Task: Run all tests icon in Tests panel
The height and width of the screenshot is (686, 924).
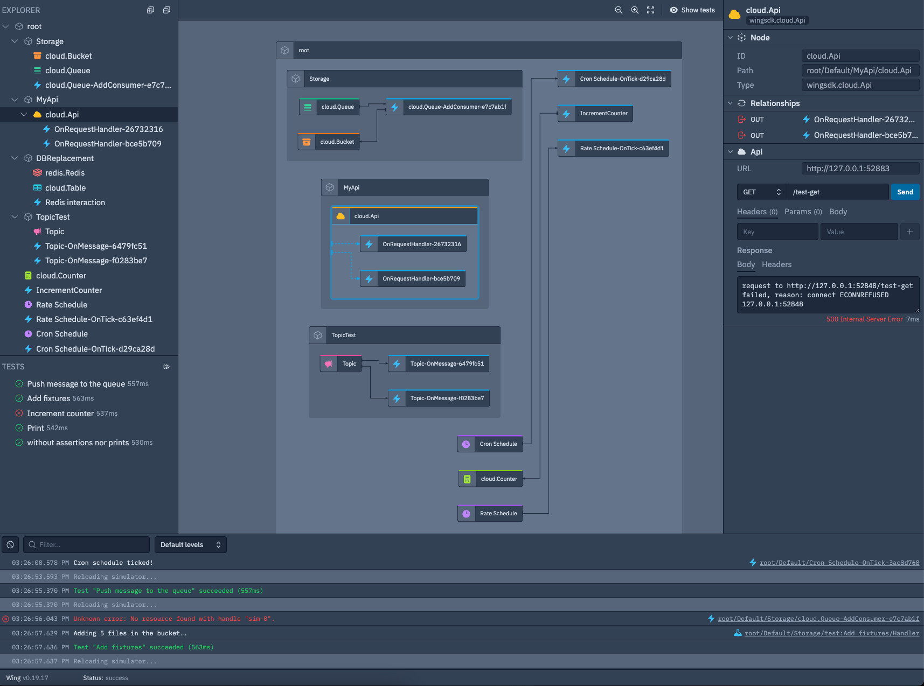Action: pyautogui.click(x=166, y=367)
